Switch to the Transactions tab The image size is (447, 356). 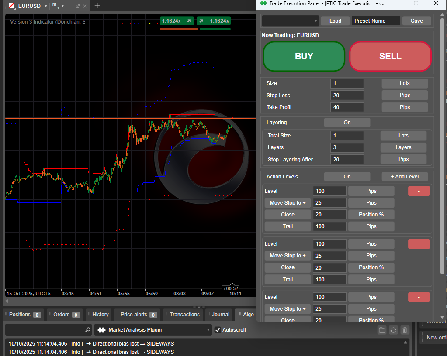[x=184, y=315]
